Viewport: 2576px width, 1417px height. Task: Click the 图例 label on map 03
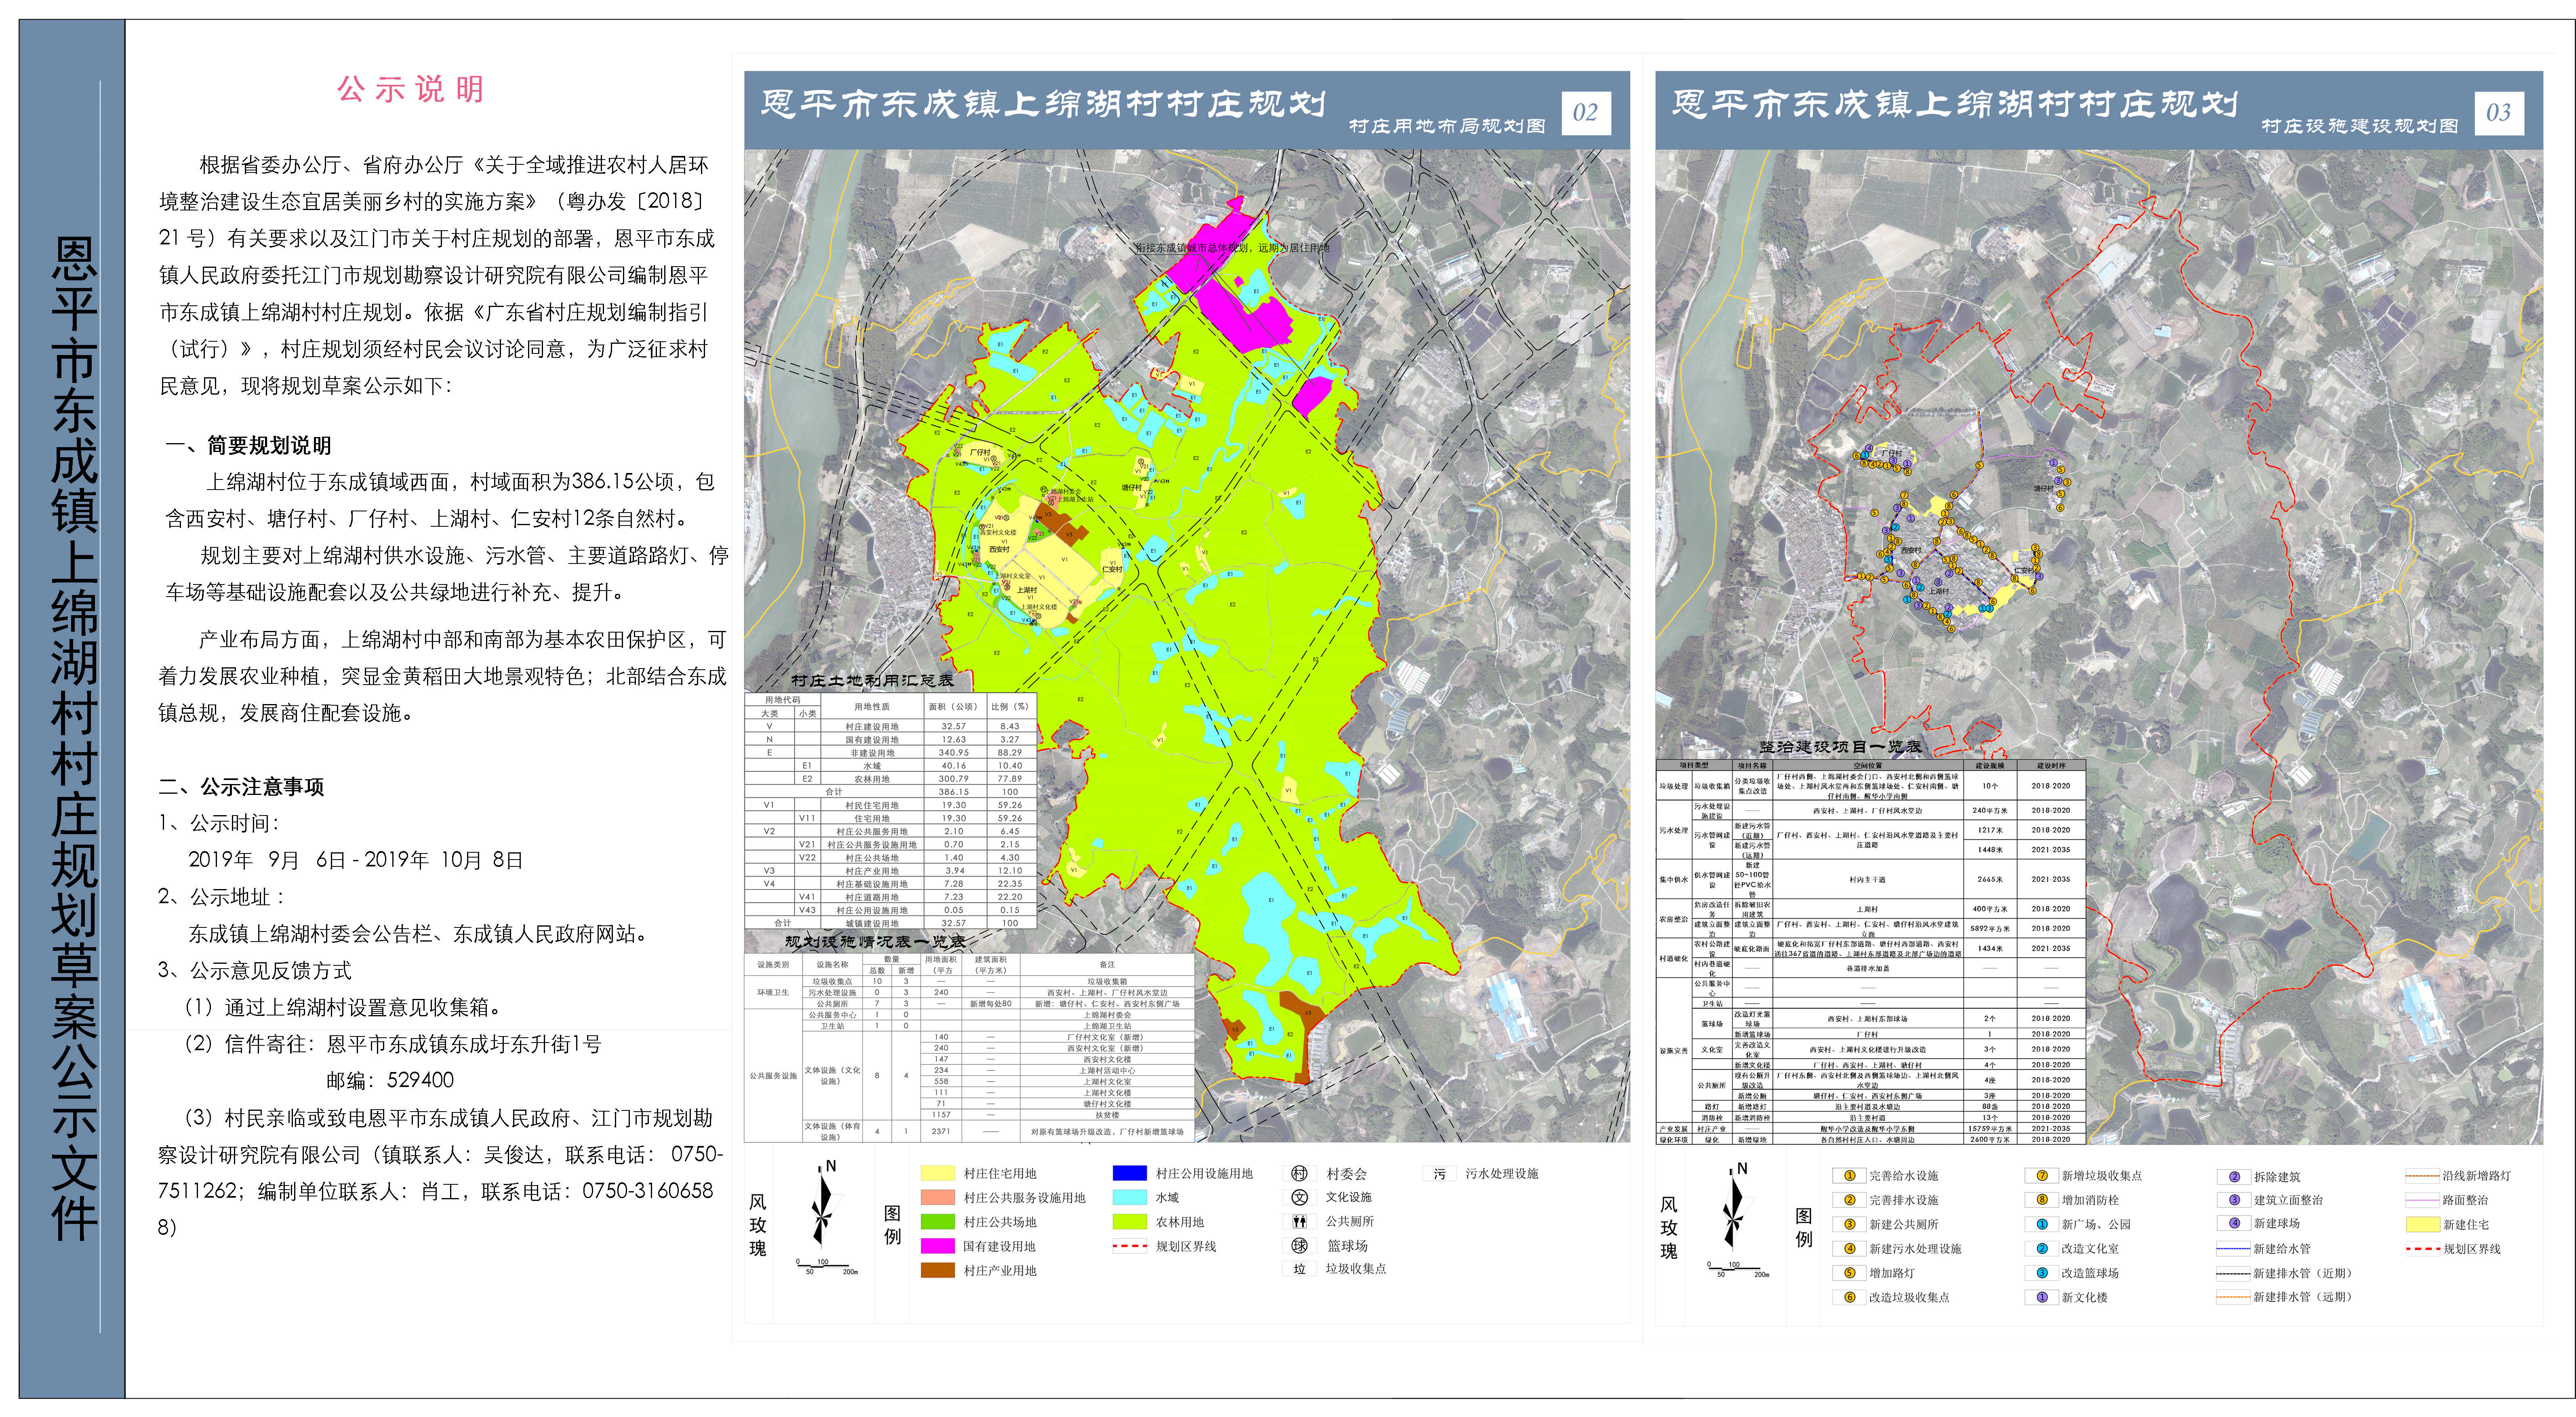1804,1228
